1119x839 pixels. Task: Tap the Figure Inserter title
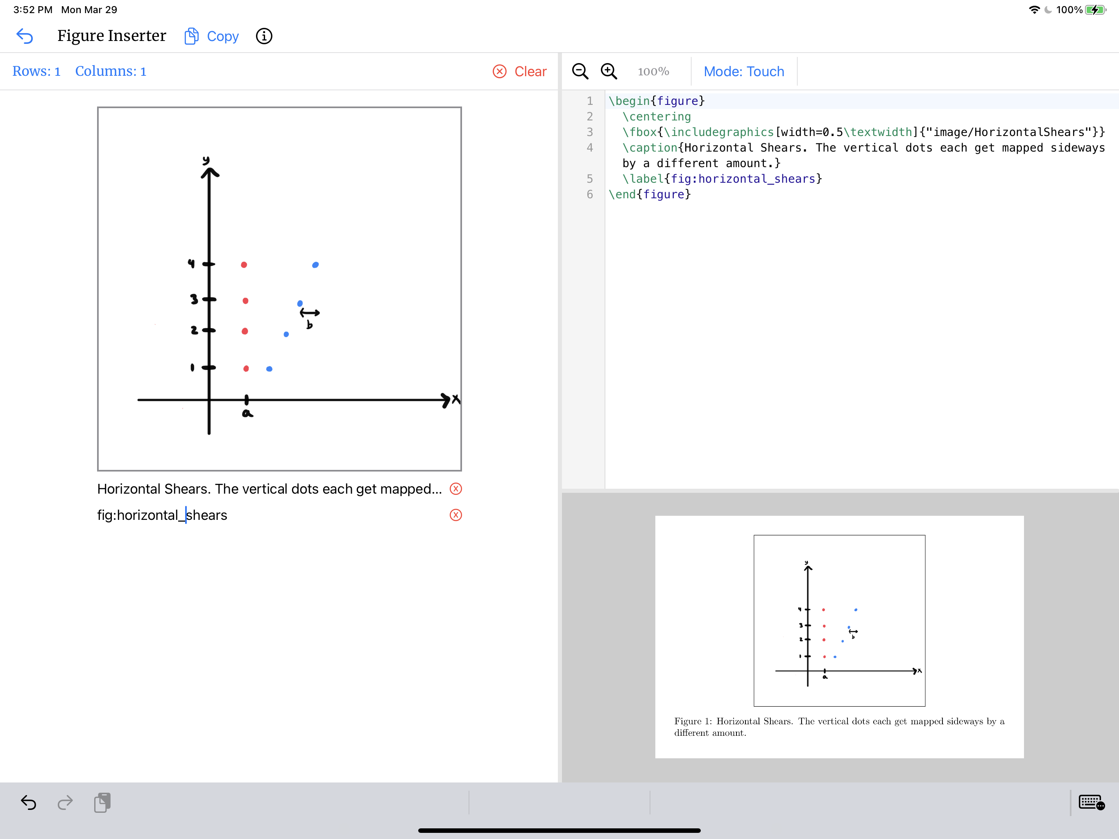point(111,36)
